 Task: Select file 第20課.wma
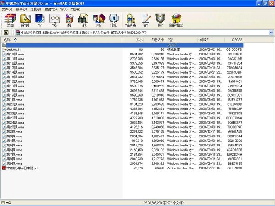tap(15, 104)
